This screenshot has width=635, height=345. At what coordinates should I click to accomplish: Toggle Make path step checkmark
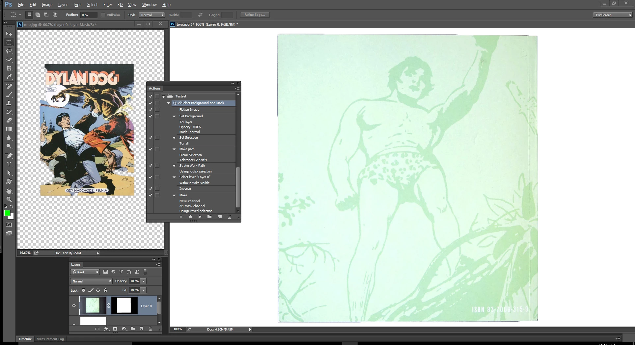tap(151, 149)
